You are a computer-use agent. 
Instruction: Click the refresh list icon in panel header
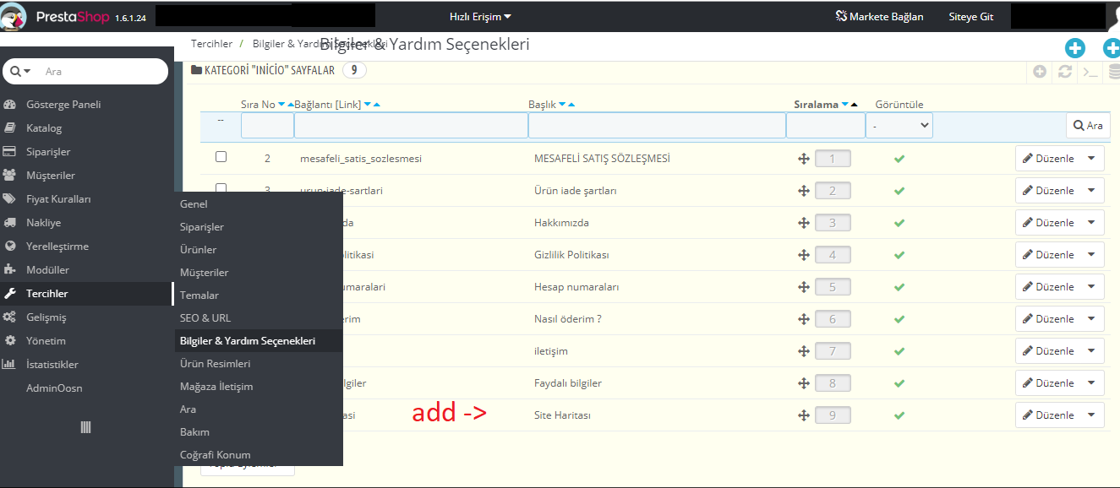click(x=1065, y=72)
